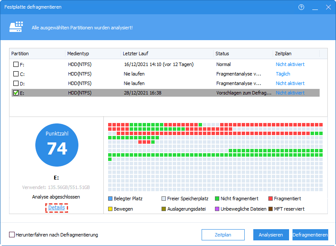Select the 28/12/2021 16:38 last run cell
Viewport: 336px width, 246px height.
click(x=143, y=93)
